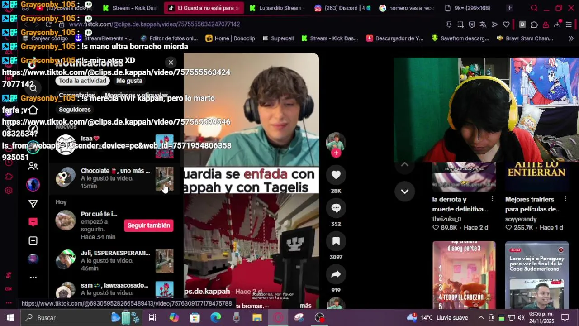Image resolution: width=579 pixels, height=326 pixels.
Task: Open the Lara viajó a Paraguay video thumbnail
Action: tap(536, 275)
